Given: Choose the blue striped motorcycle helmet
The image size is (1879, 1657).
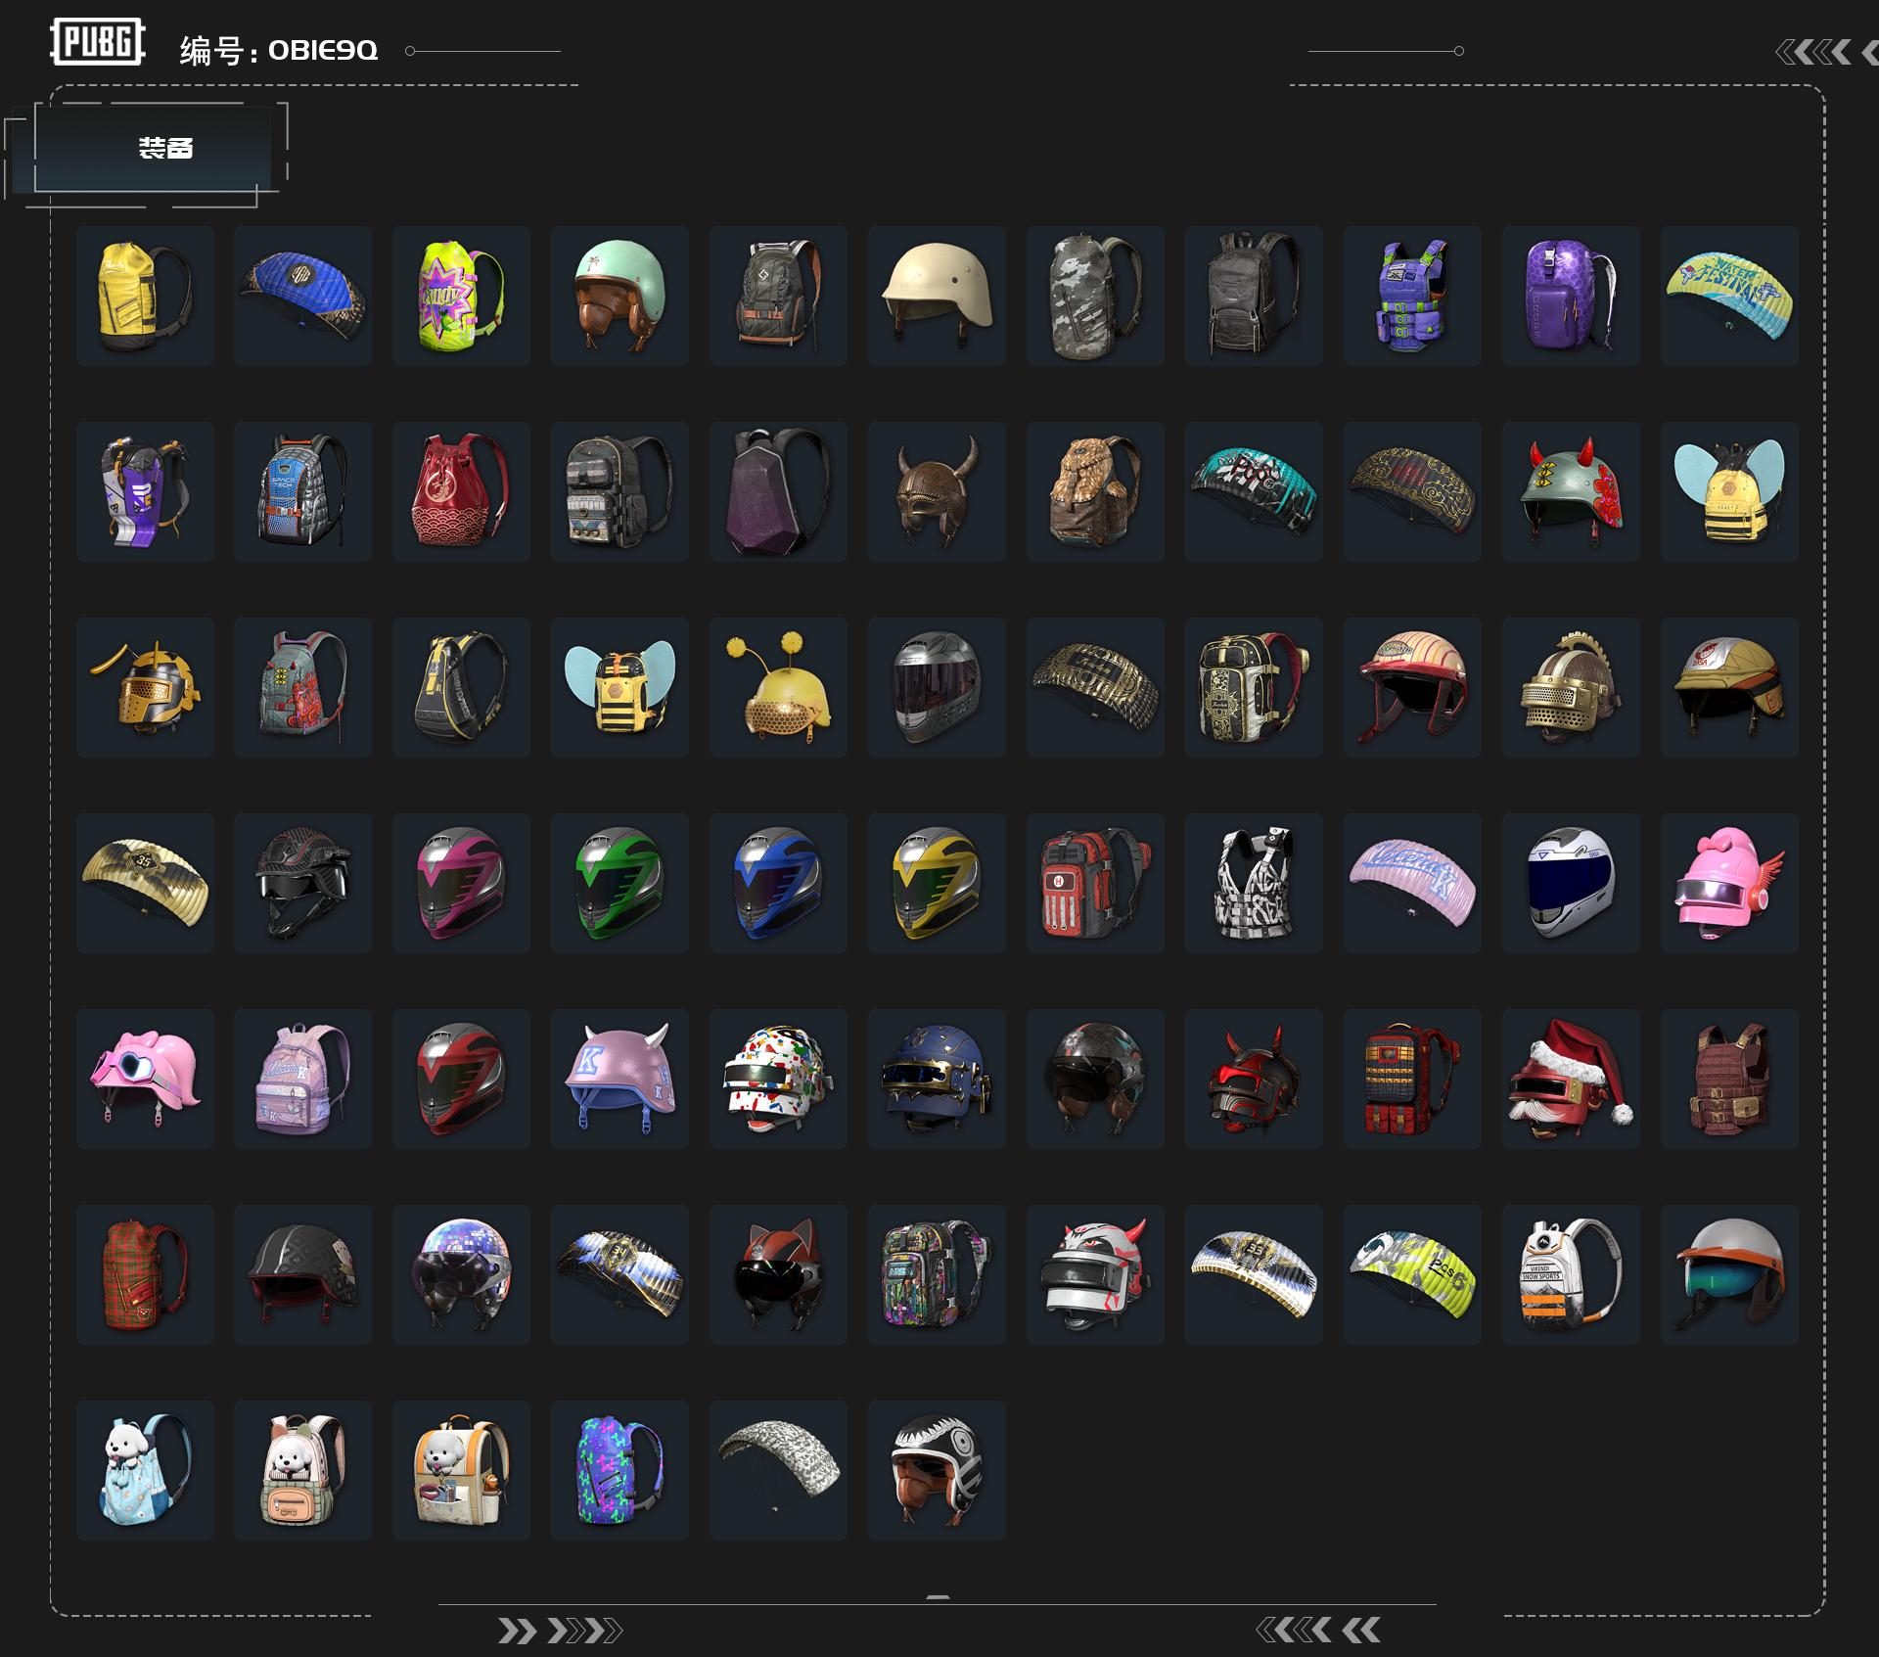Looking at the screenshot, I should (778, 883).
